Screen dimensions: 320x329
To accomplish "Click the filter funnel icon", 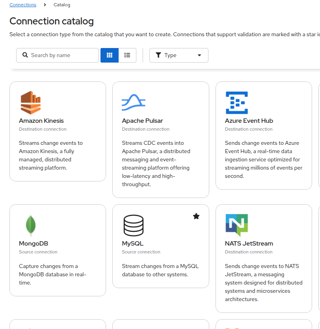I will [x=158, y=55].
